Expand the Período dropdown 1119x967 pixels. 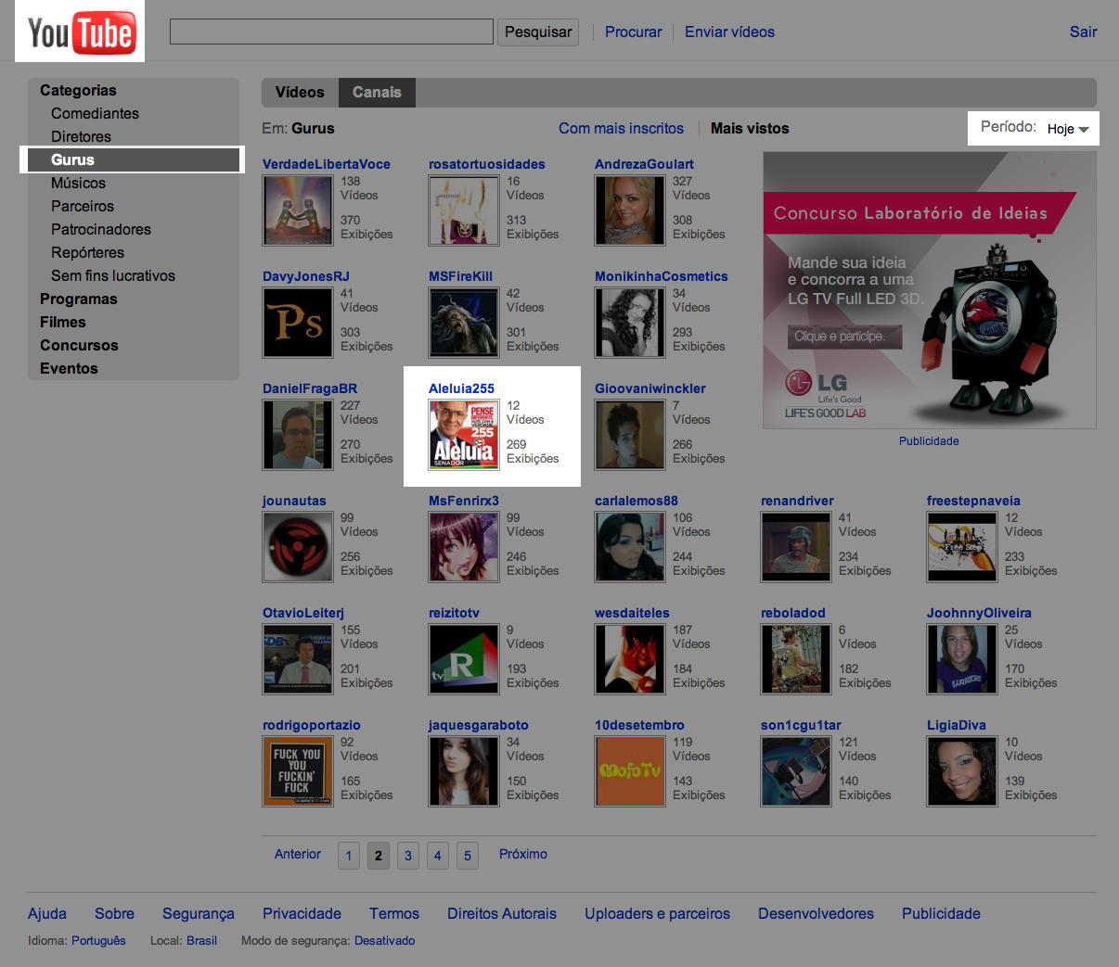[1067, 129]
